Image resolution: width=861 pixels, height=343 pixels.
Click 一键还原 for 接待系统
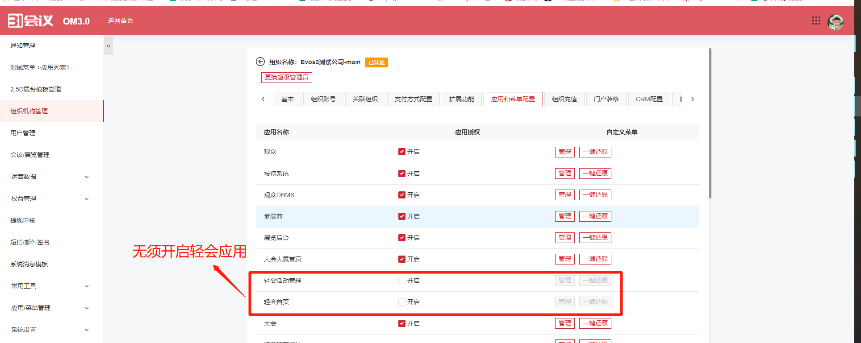coord(595,173)
